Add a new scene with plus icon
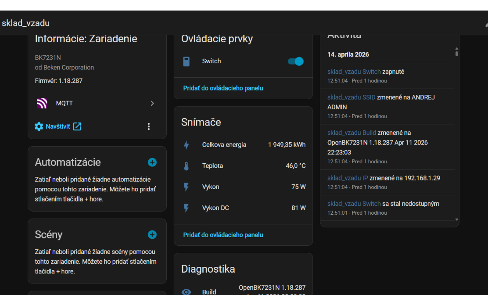 coord(152,234)
